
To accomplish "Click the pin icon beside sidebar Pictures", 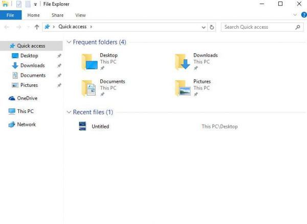I will 59,85.
